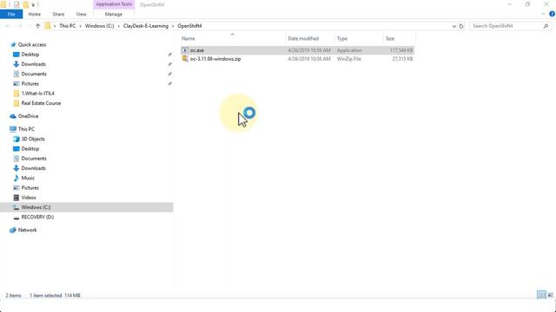This screenshot has width=556, height=312.
Task: Open Documents under This PC
Action: coord(34,159)
